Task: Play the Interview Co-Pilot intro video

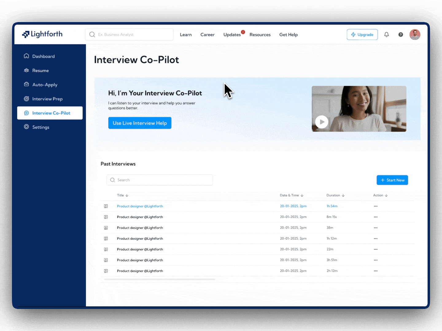Action: point(322,122)
